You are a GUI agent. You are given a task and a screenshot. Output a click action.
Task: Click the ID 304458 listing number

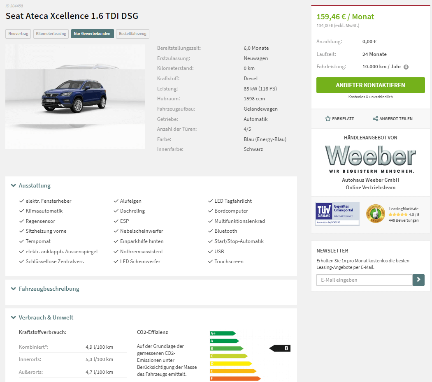point(14,6)
